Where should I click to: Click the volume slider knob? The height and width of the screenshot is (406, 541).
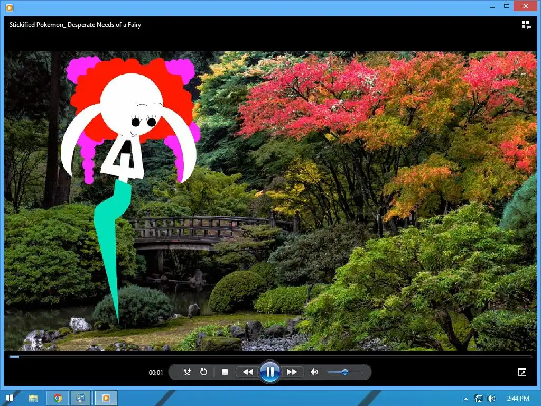click(344, 372)
